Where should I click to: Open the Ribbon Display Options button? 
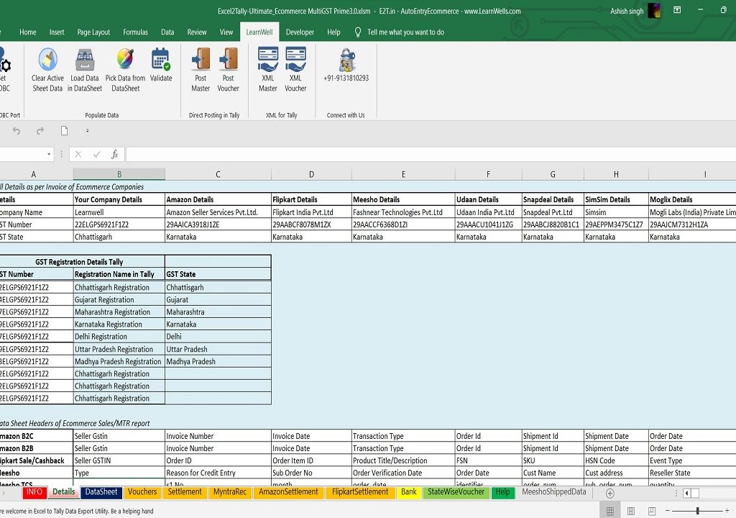click(677, 11)
